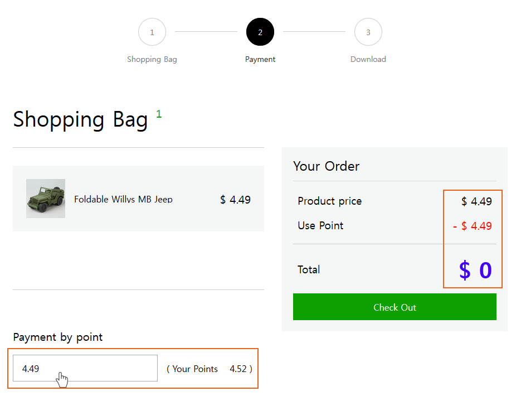Click the Product price value in order summary
Viewport: 516px width, 396px height.
pos(476,201)
